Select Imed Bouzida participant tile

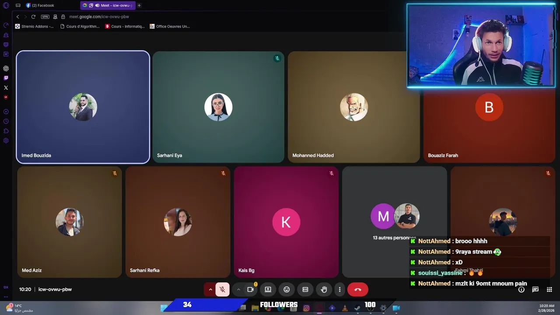pos(83,107)
